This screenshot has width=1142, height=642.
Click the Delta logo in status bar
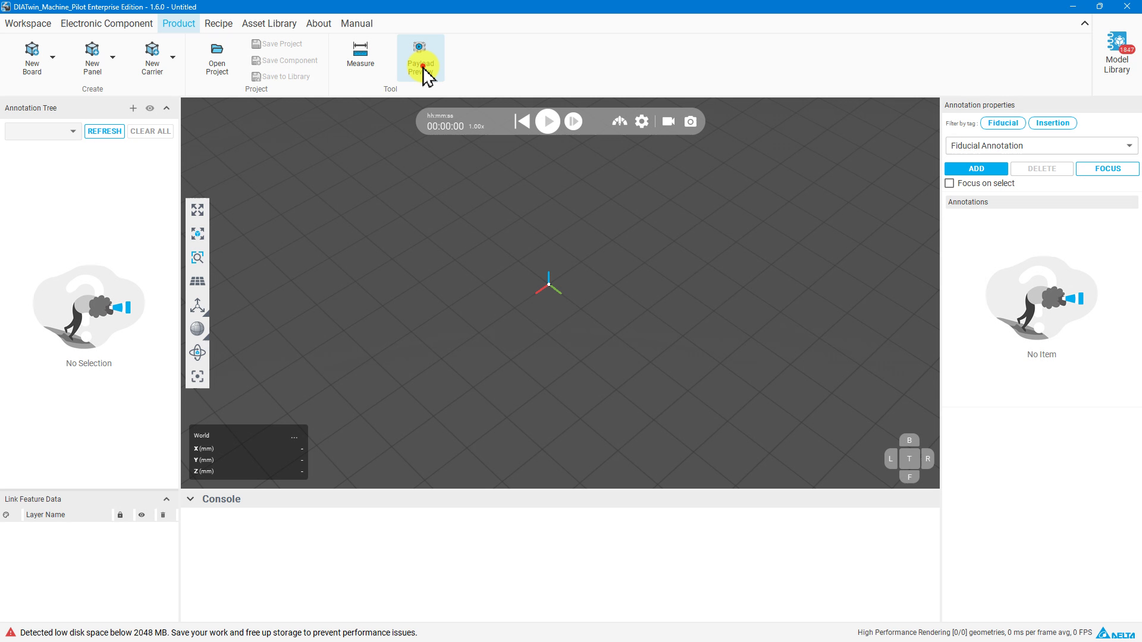[1115, 632]
